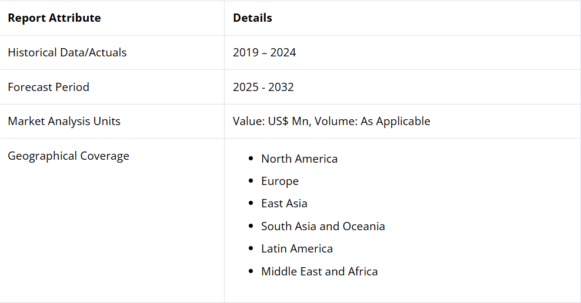Click the bullet beside East Asia
Image resolution: width=581 pixels, height=303 pixels.
(251, 204)
